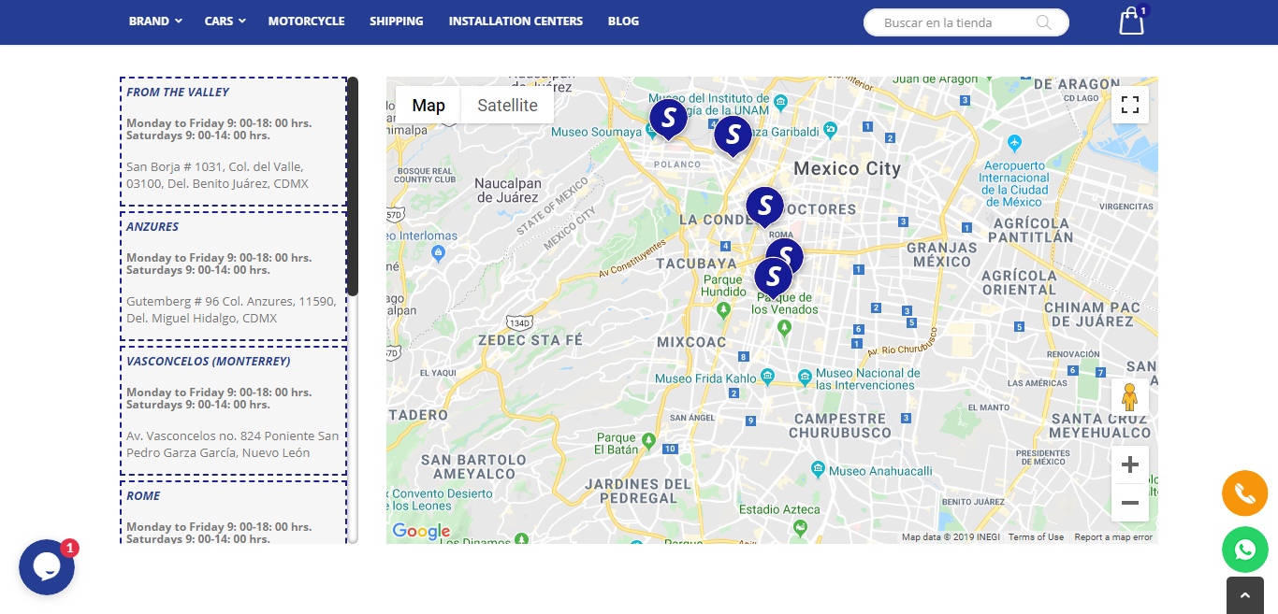
Task: Click the Museo Frida Kahlo map pin
Action: (x=767, y=378)
